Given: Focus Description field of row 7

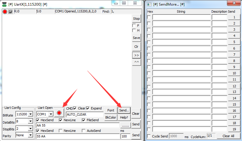Looking at the screenshot, I should coord(219,55).
